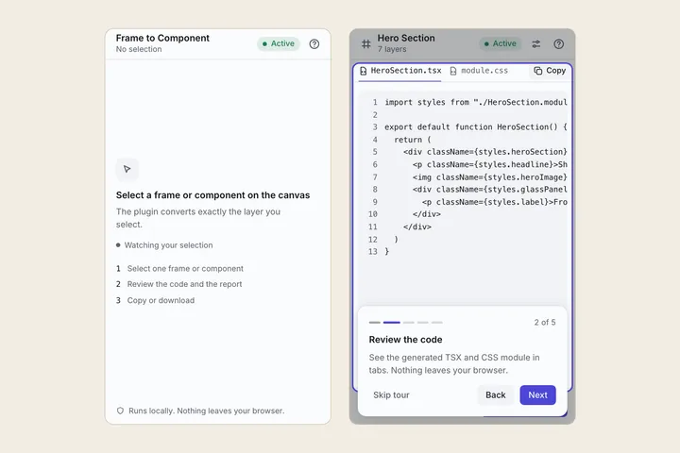Go Back in the tour
Viewport: 680px width, 453px height.
(496, 394)
